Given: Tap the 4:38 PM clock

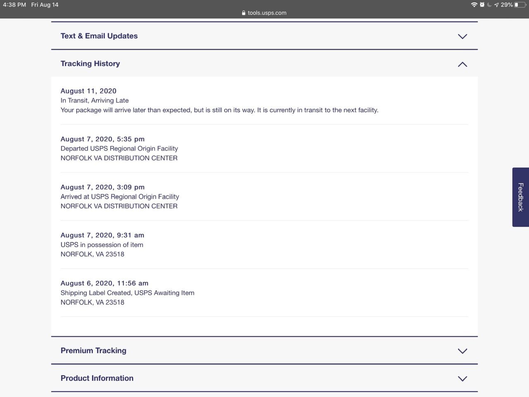Looking at the screenshot, I should tap(14, 5).
